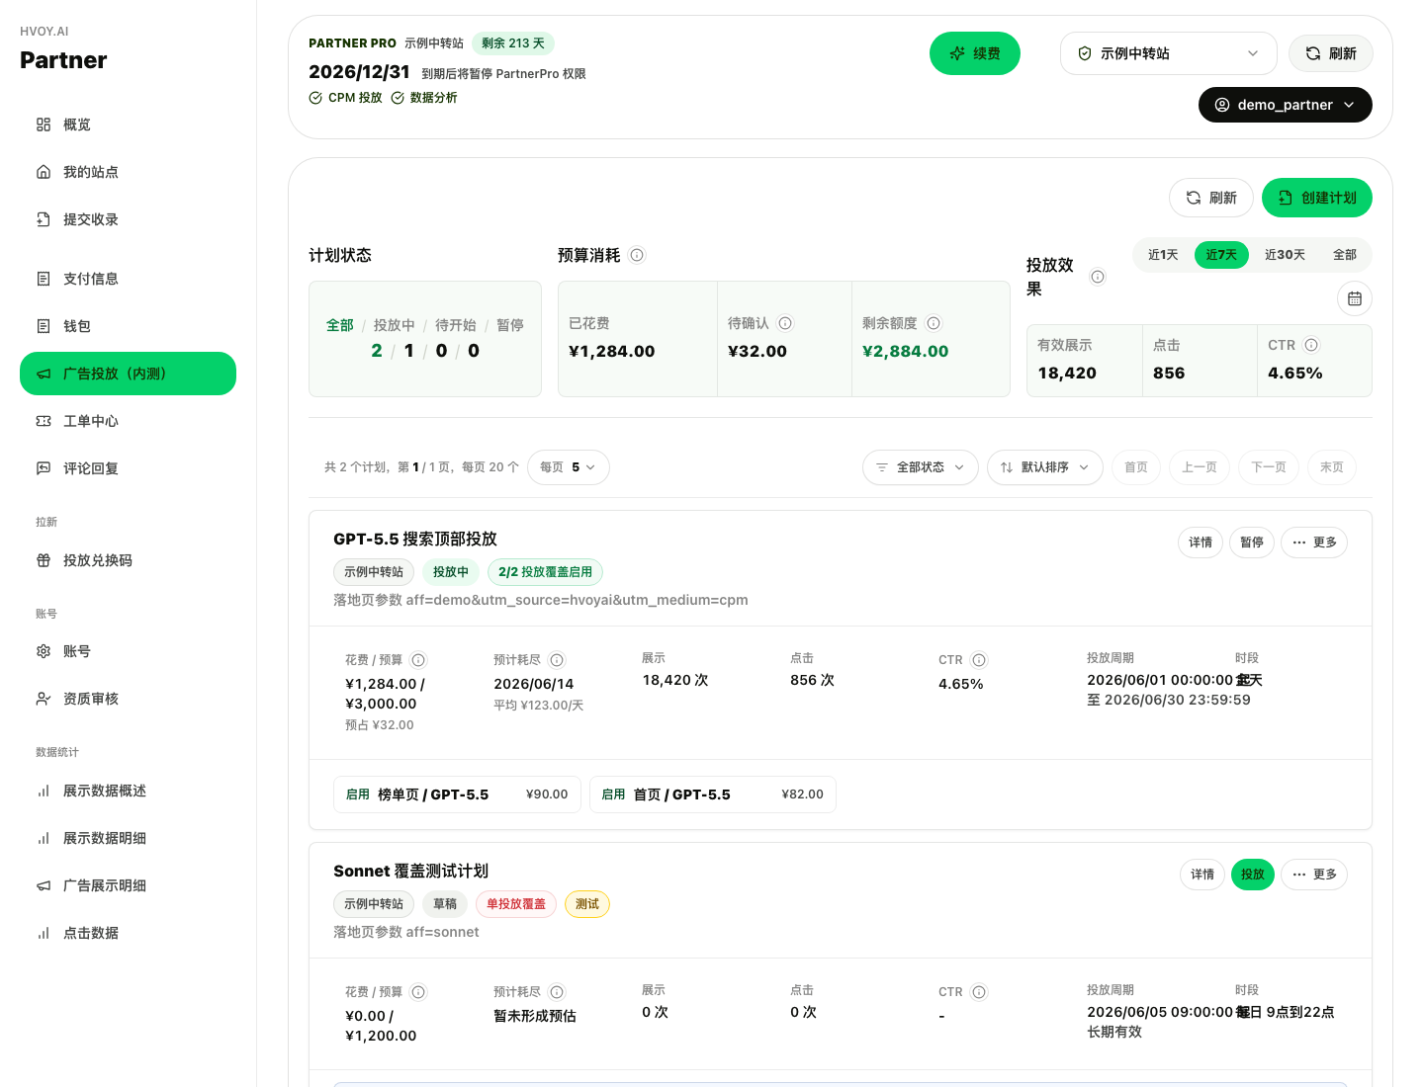Image resolution: width=1424 pixels, height=1087 pixels.
Task: Select the 近1天 time range
Action: [x=1163, y=255]
